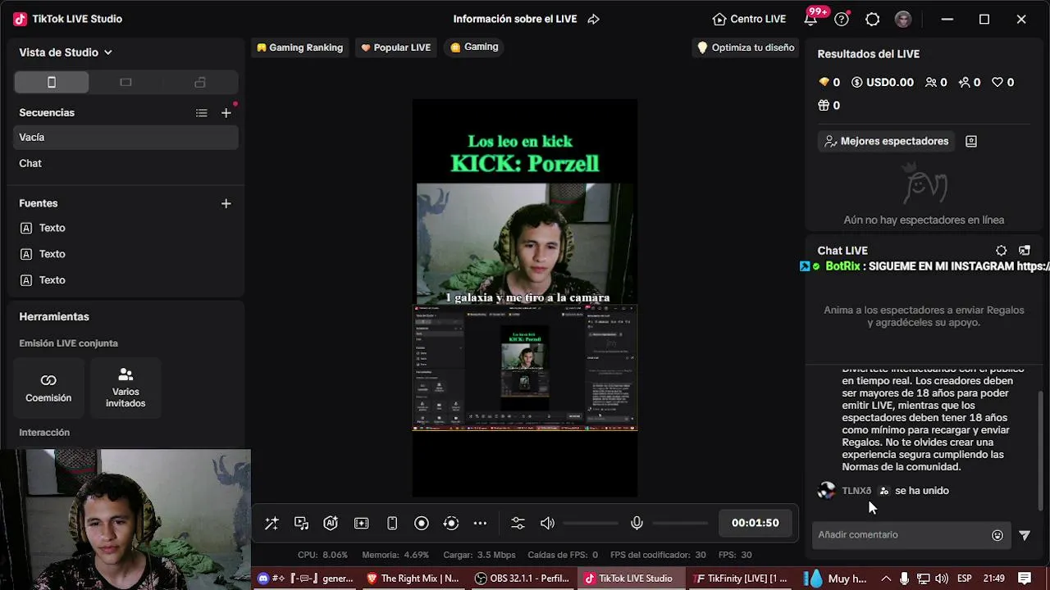Add a new source in Fuentes

click(226, 203)
